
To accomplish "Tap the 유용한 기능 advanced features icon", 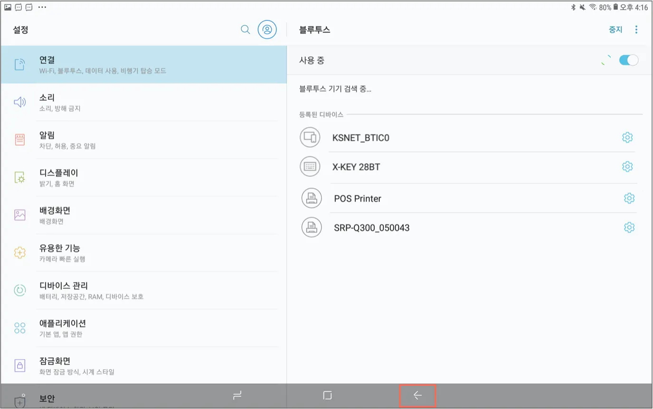I will tap(19, 253).
